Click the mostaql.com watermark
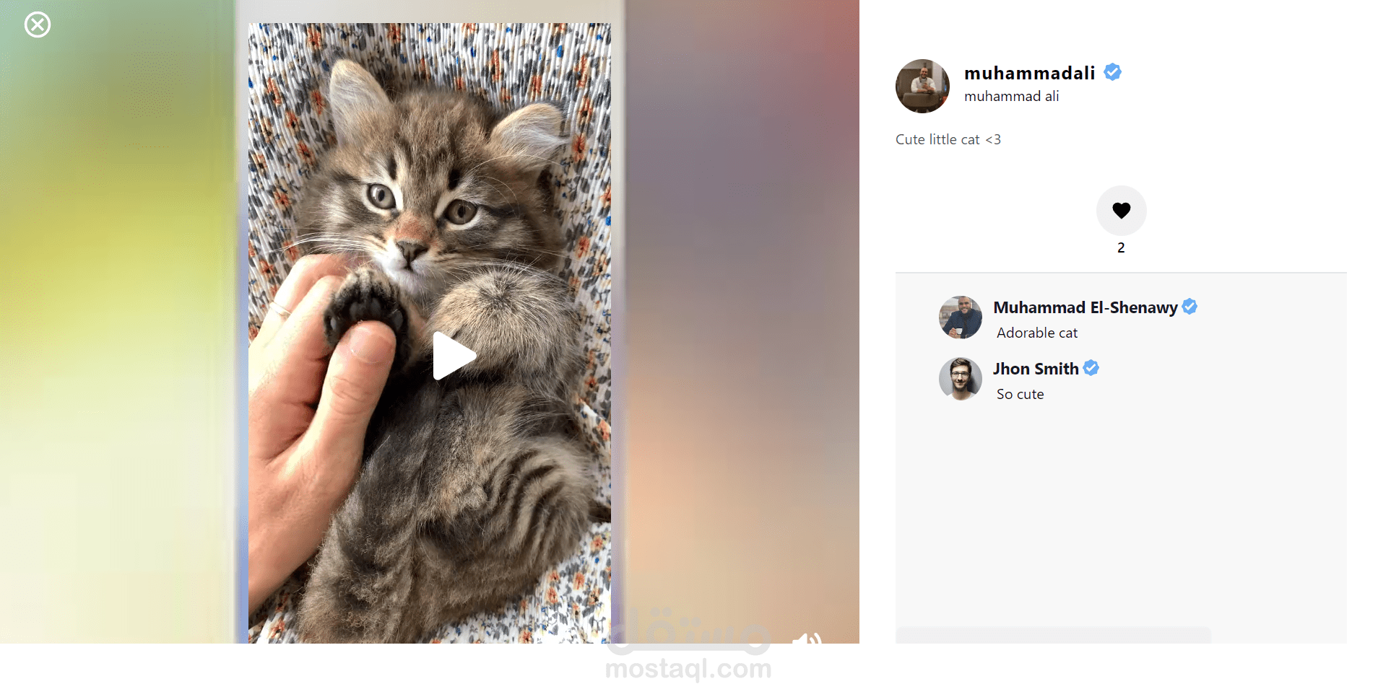 click(x=688, y=669)
